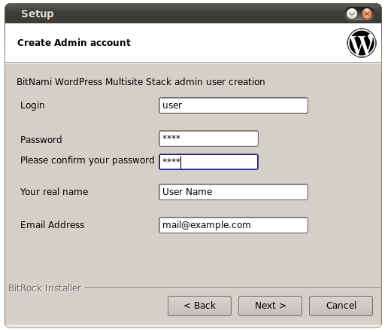Click the Setup title bar text
The height and width of the screenshot is (332, 385).
coord(38,14)
